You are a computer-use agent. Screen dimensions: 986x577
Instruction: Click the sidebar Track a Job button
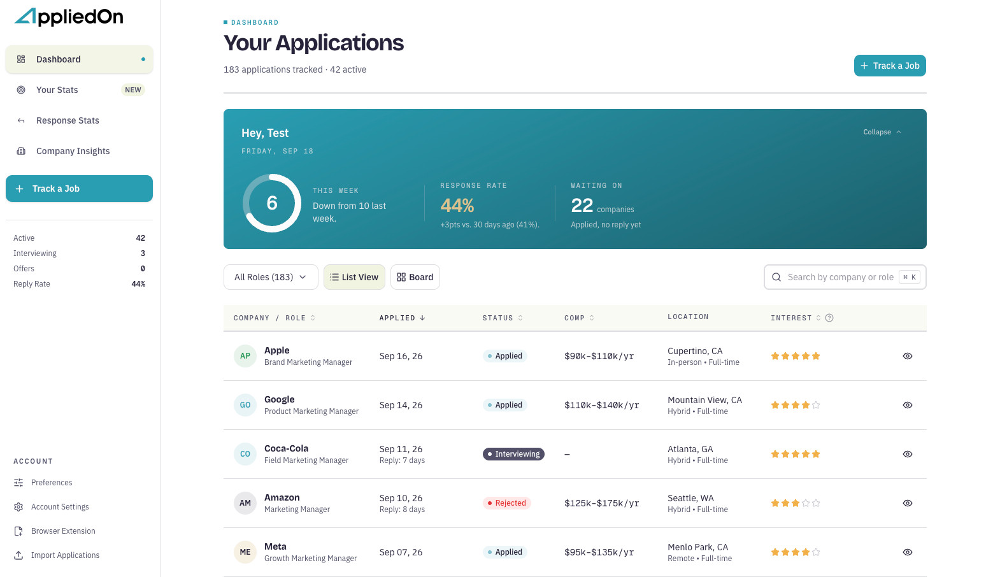click(x=79, y=189)
